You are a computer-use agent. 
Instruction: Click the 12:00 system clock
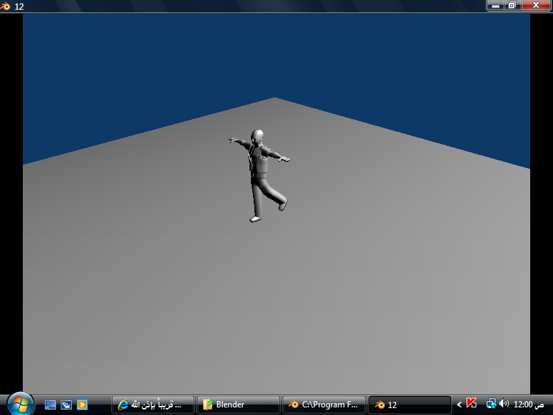click(x=529, y=405)
